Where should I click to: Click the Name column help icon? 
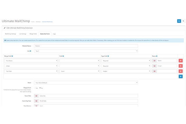point(157,56)
